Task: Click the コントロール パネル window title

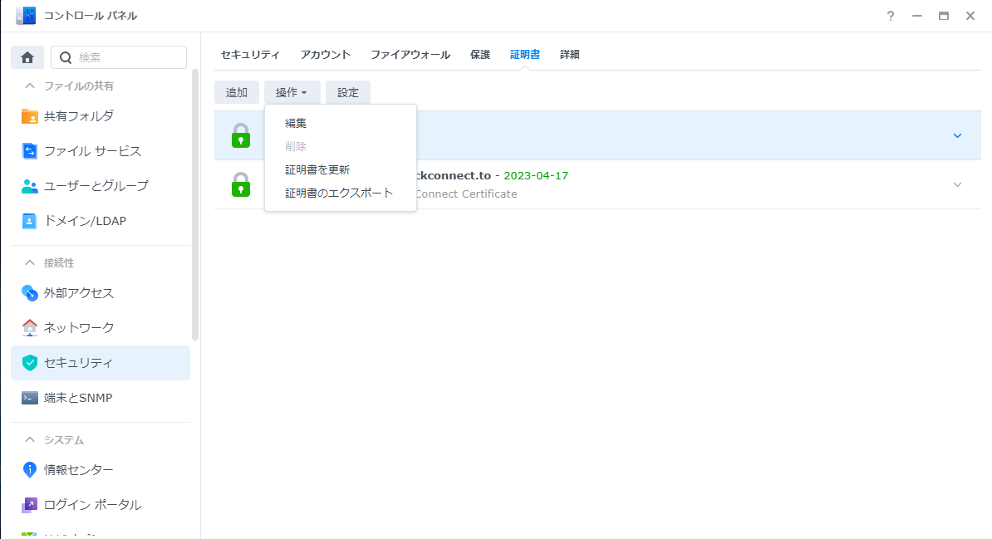Action: (x=91, y=16)
